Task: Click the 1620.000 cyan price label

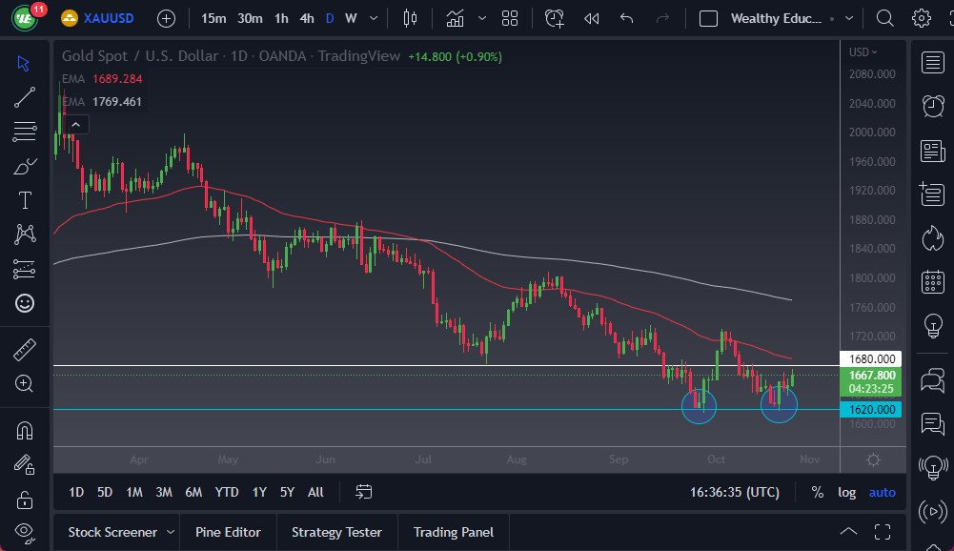Action: pyautogui.click(x=871, y=409)
